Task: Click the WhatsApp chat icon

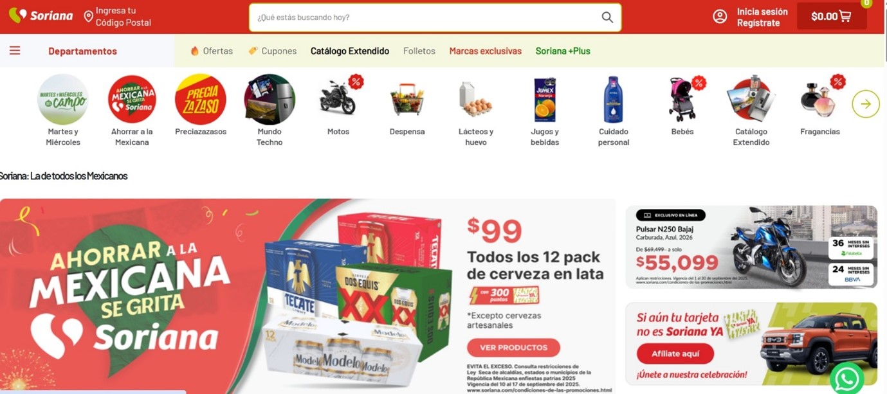Action: (x=846, y=379)
